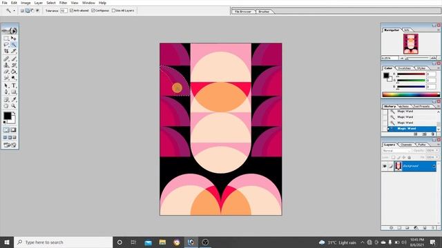
Task: Select the Lasso tool
Action: [x=6, y=45]
